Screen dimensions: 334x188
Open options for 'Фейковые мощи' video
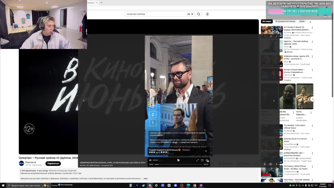312,56
